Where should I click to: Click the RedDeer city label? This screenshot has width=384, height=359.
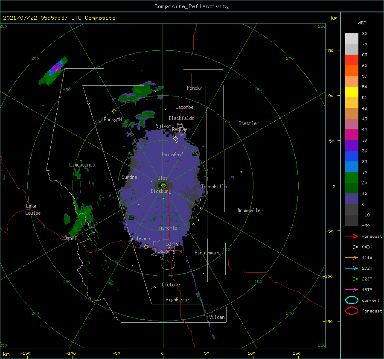click(x=181, y=129)
